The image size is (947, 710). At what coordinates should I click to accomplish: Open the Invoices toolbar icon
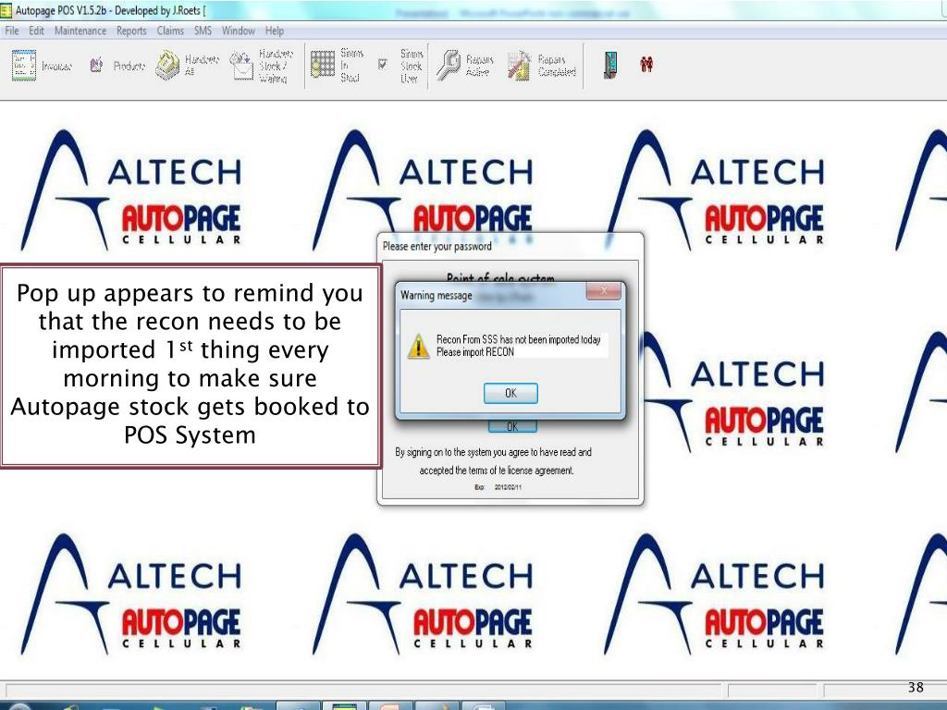pos(24,66)
